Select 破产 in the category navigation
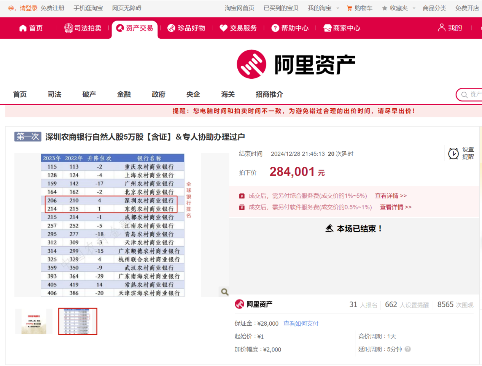Viewport: 482px width, 366px height. pos(89,94)
